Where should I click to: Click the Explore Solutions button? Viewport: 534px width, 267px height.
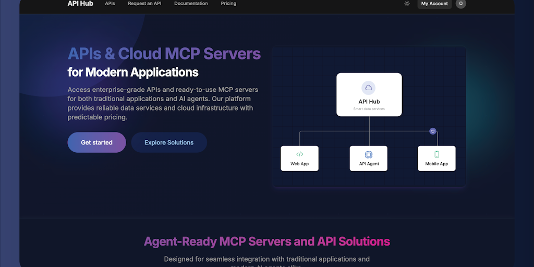pyautogui.click(x=169, y=142)
